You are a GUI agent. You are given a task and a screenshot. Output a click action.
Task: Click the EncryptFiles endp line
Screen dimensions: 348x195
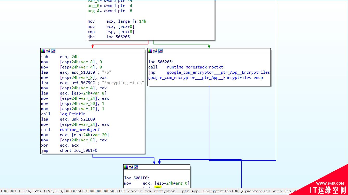[x=206, y=78]
